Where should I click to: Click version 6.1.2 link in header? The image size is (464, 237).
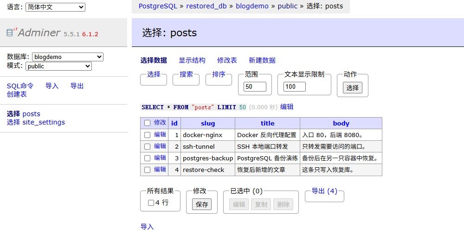coord(90,34)
